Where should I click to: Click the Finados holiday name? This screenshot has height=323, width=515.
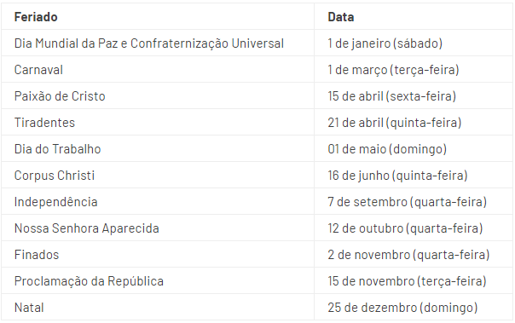tap(37, 255)
